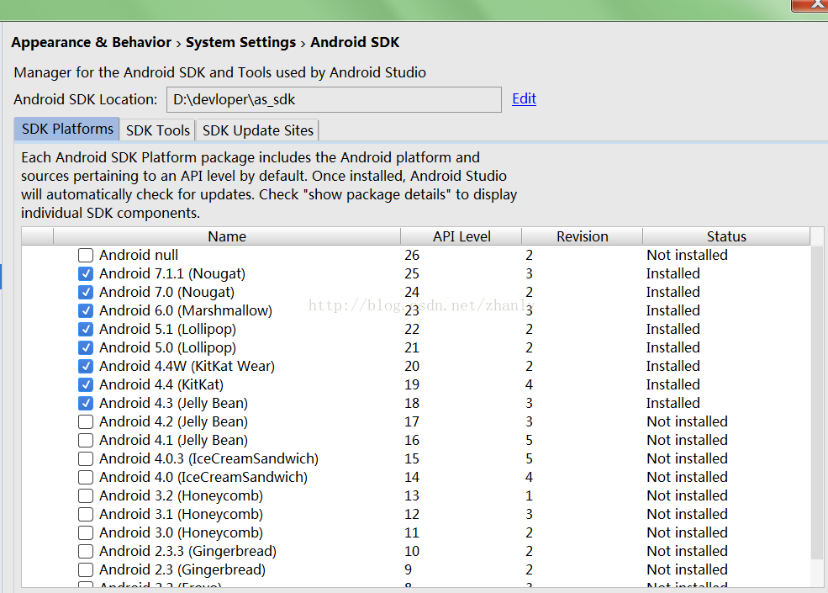Click revision 4 for Android 4.4 (KitKat)

(529, 384)
